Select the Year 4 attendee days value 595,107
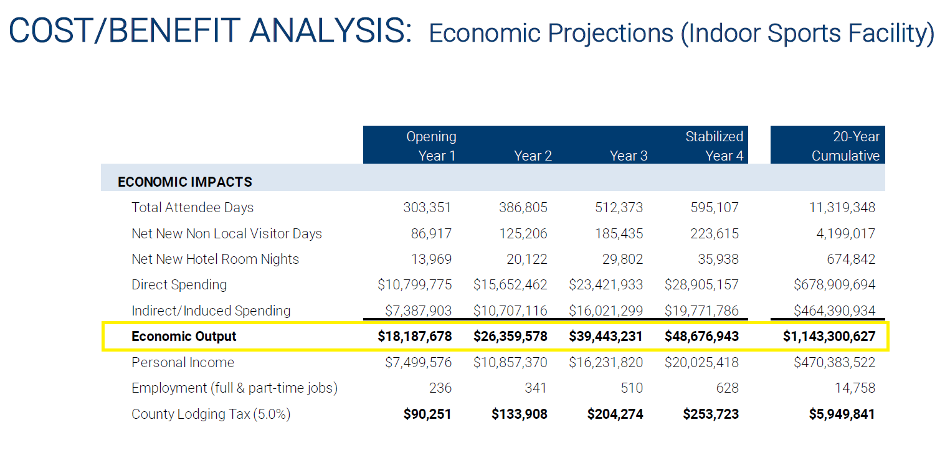The height and width of the screenshot is (453, 950). click(715, 207)
